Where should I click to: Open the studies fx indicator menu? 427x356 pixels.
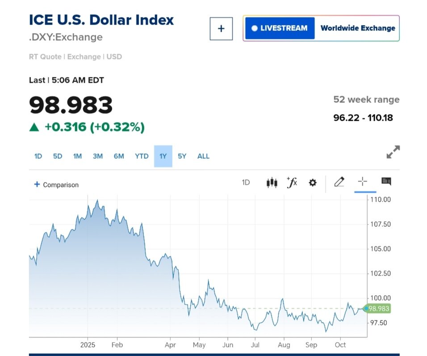pos(292,182)
